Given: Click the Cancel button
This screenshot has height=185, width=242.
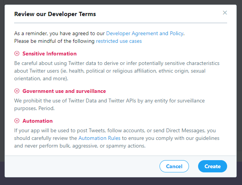Looking at the screenshot, I should pos(174,166).
